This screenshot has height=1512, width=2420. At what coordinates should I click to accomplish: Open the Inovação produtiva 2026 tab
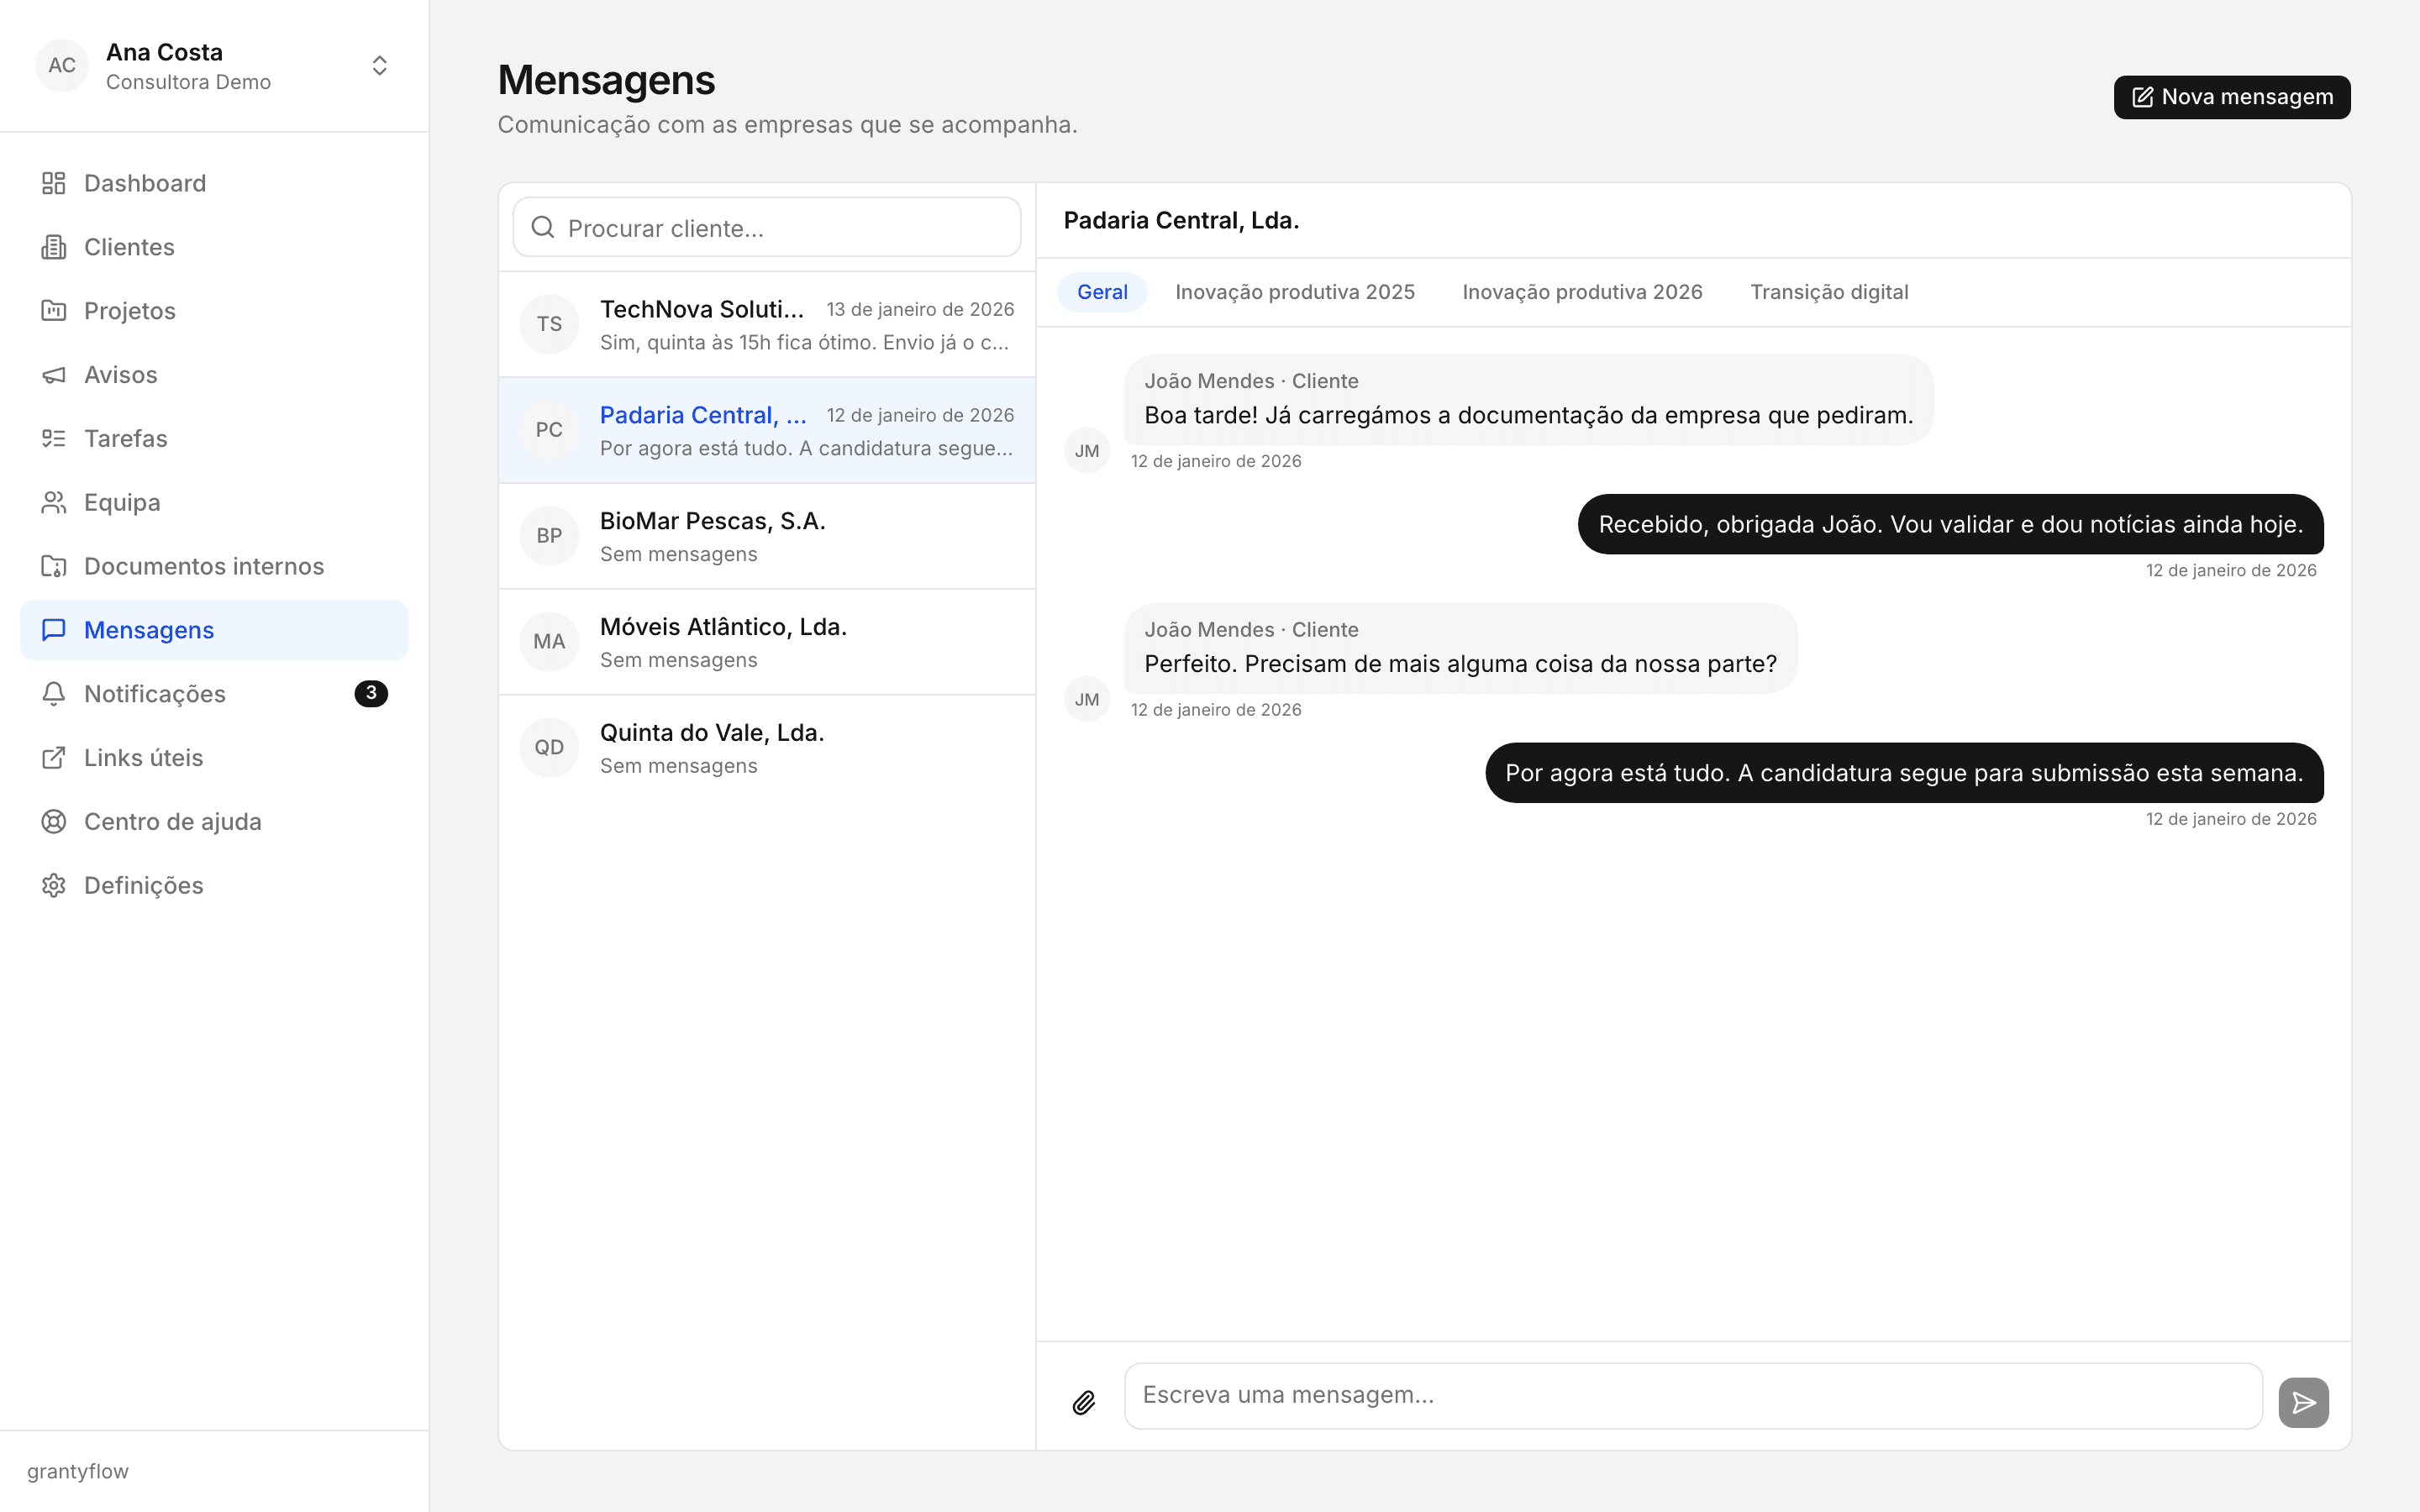click(1582, 292)
